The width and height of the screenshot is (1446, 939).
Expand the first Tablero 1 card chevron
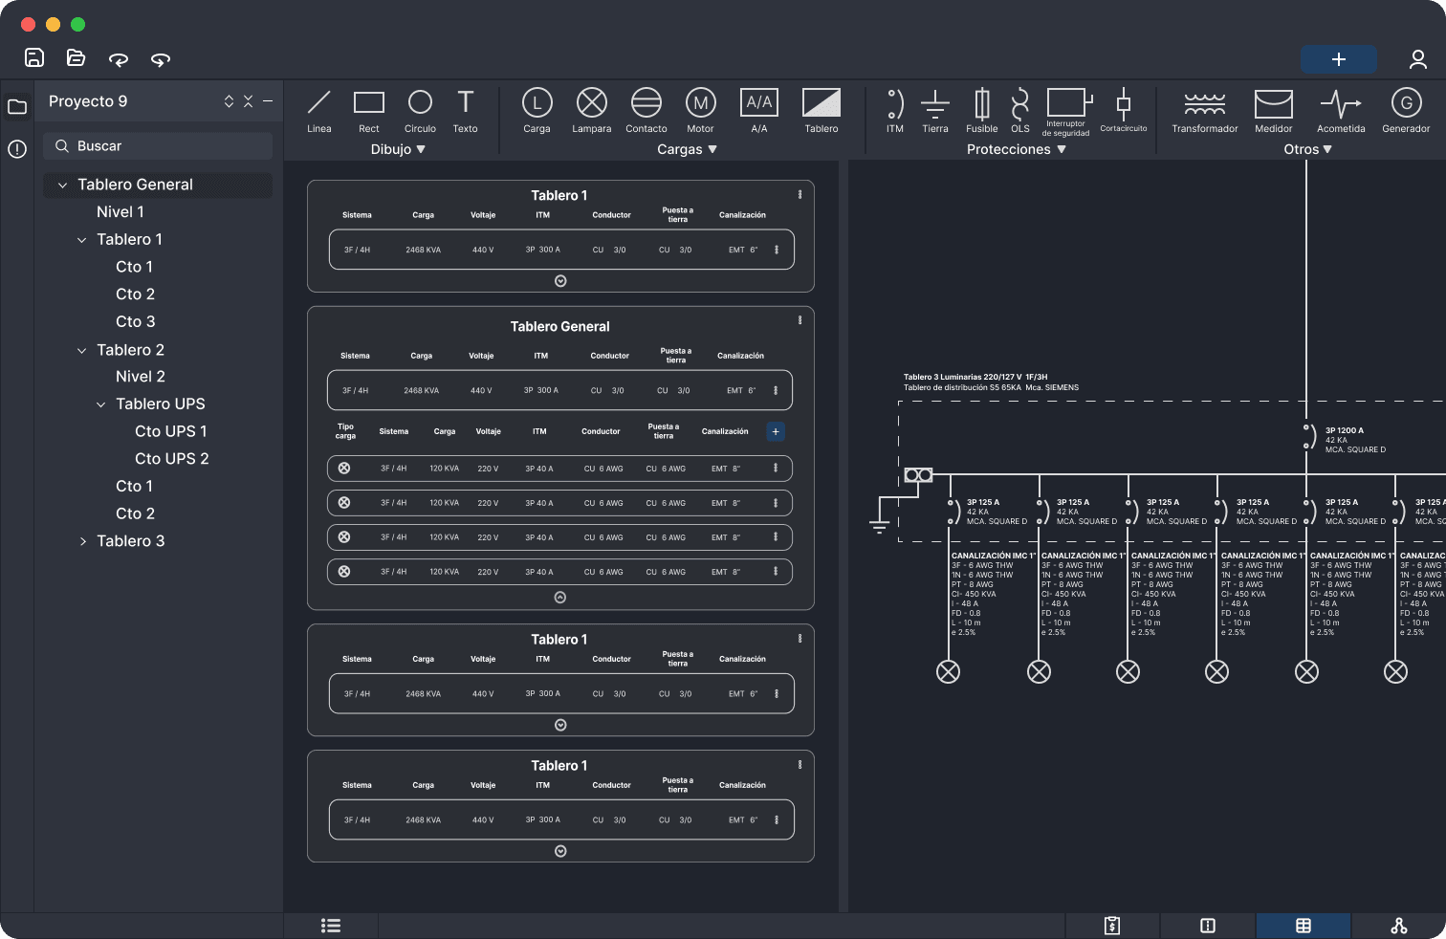click(x=560, y=281)
